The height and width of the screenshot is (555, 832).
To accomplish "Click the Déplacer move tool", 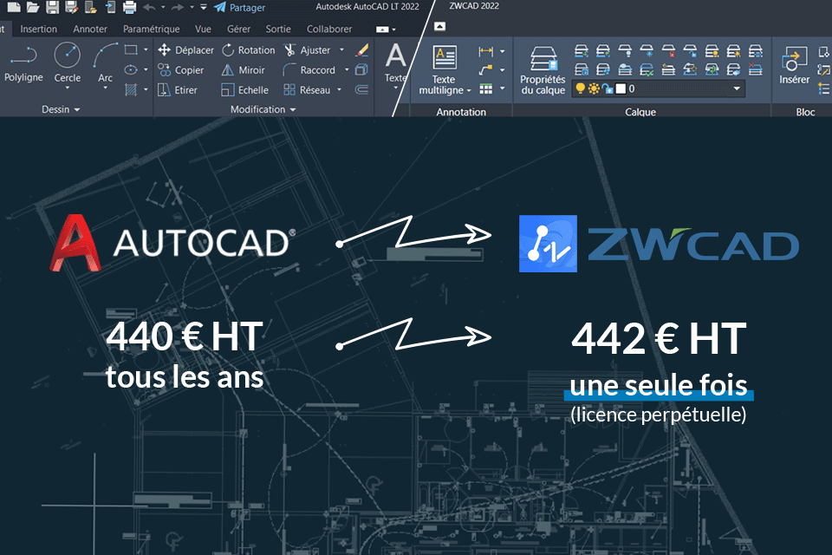I will [186, 50].
